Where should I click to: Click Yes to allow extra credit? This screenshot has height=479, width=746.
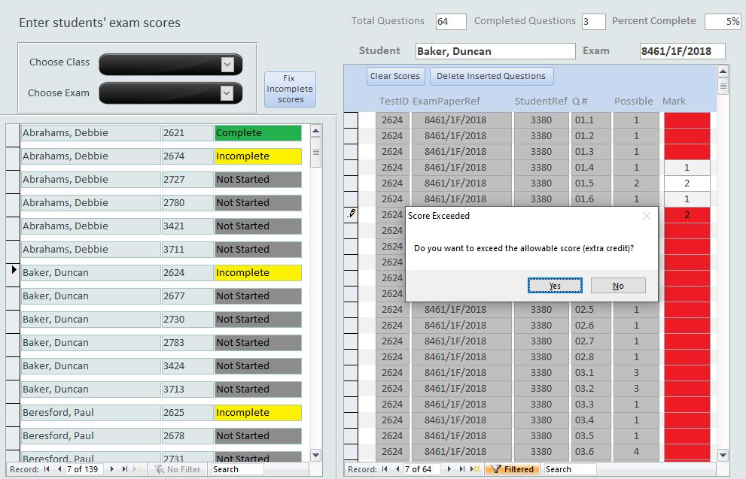coord(555,286)
